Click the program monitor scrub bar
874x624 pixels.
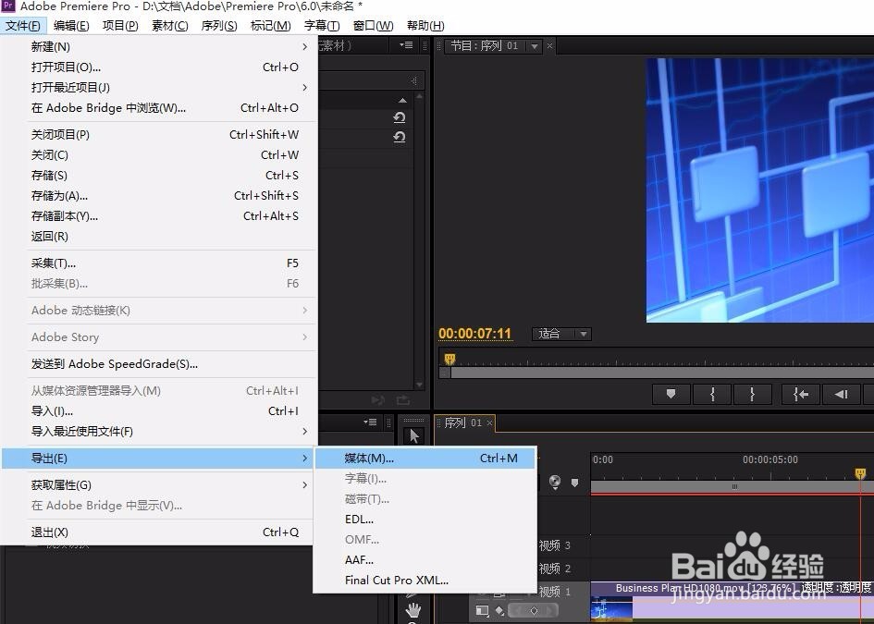click(662, 373)
